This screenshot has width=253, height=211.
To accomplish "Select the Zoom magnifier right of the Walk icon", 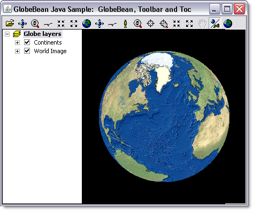I will click(138, 24).
